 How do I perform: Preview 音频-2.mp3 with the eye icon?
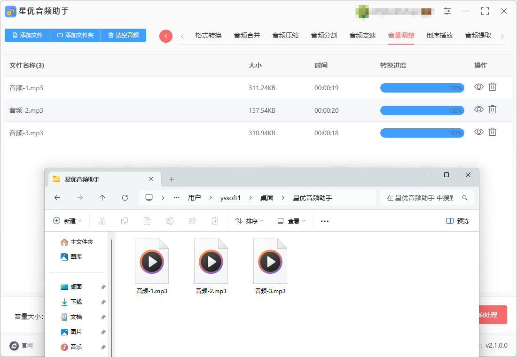point(479,109)
